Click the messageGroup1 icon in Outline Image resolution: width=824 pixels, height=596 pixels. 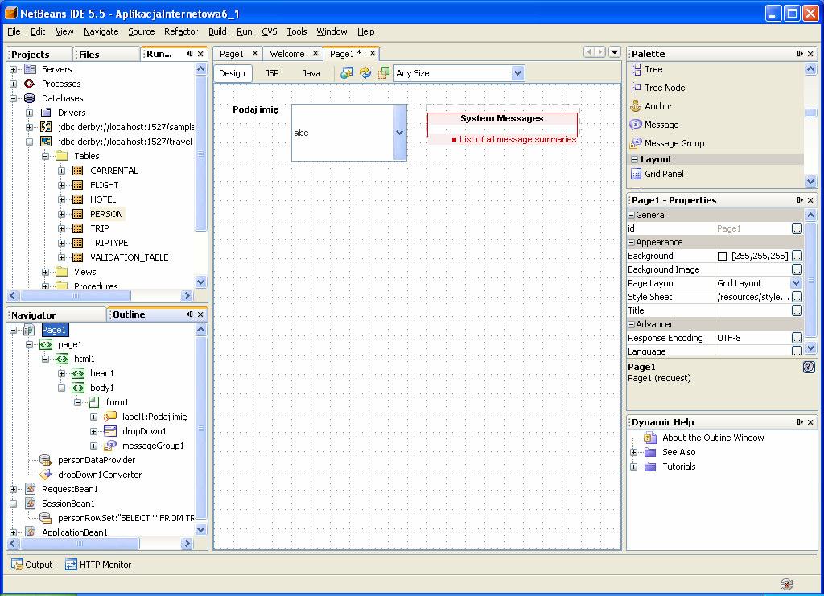109,446
